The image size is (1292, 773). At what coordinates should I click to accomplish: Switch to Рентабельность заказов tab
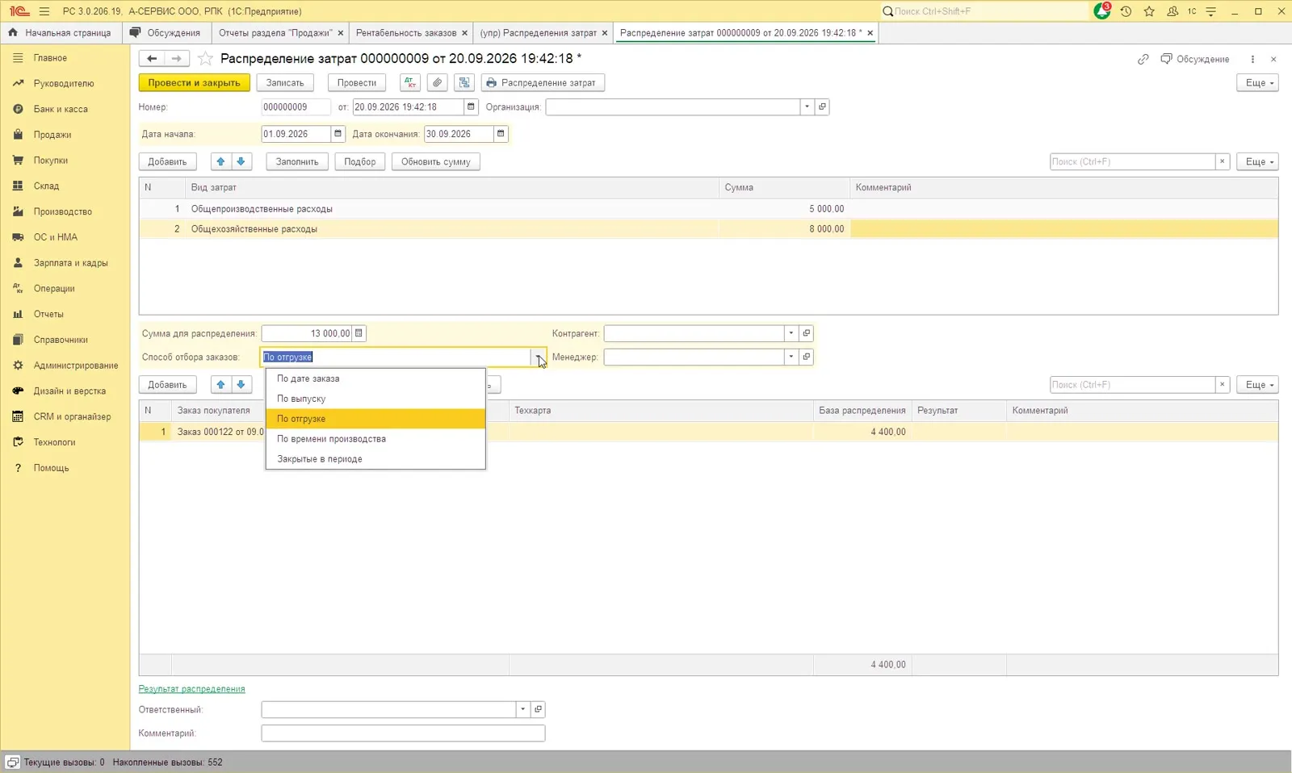[406, 33]
